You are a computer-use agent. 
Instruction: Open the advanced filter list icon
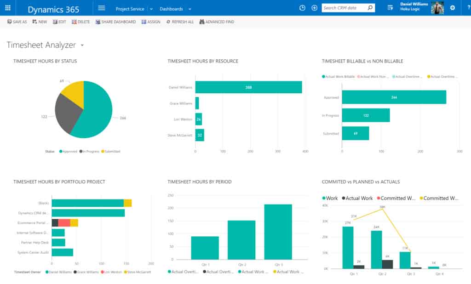pyautogui.click(x=391, y=8)
